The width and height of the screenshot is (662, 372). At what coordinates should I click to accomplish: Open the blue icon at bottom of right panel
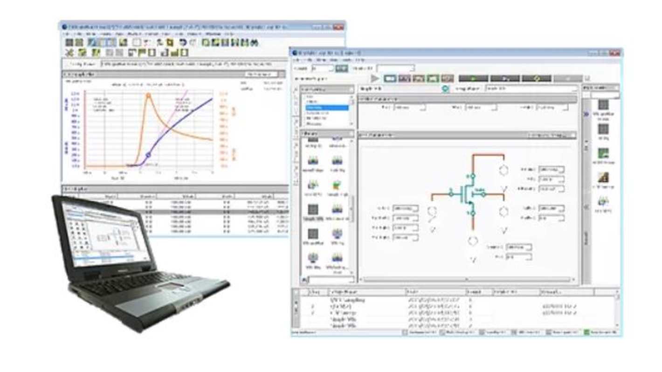click(603, 201)
